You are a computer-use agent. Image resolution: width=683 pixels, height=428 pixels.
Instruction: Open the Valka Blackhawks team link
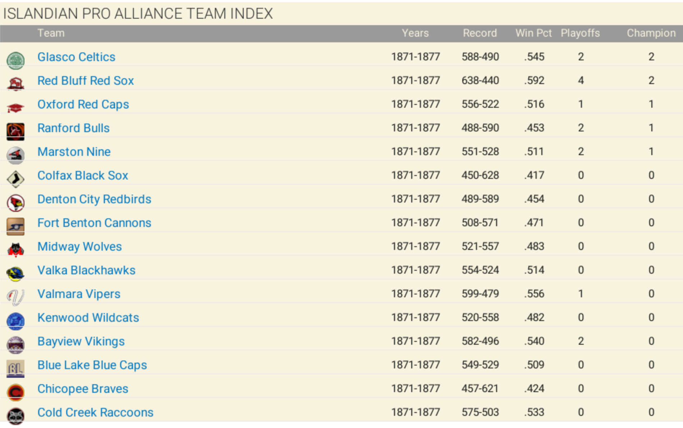[x=86, y=270]
